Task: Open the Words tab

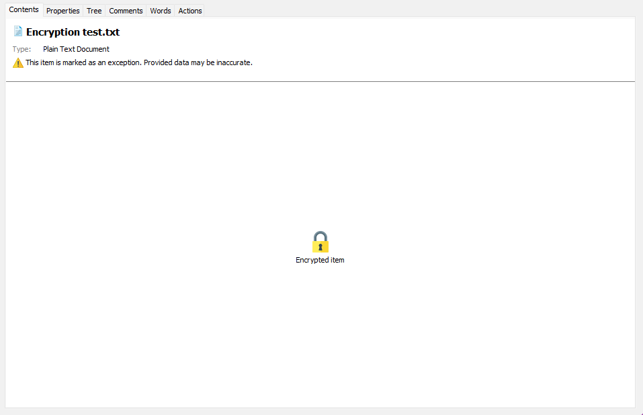Action: click(161, 11)
